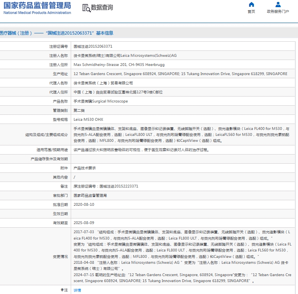Click the 注册人名称 row label
This screenshot has height=294, width=298.
click(x=58, y=56)
